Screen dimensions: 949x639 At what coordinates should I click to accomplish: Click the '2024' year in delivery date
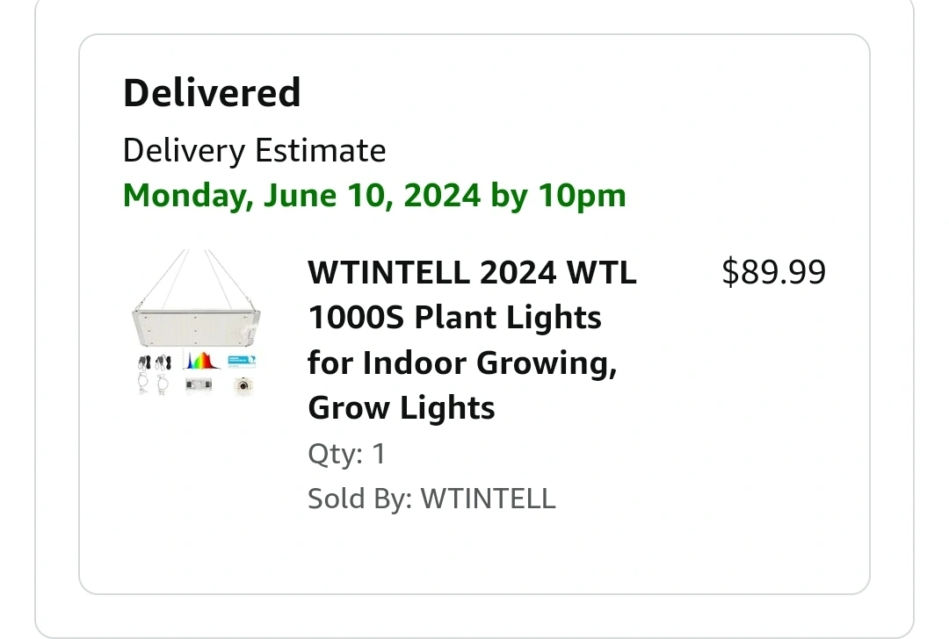coord(442,195)
